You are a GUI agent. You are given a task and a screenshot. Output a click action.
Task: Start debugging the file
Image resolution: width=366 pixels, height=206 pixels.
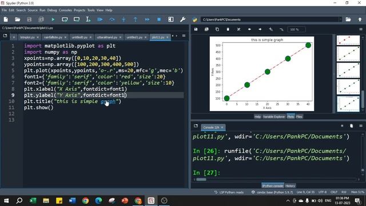click(x=100, y=19)
